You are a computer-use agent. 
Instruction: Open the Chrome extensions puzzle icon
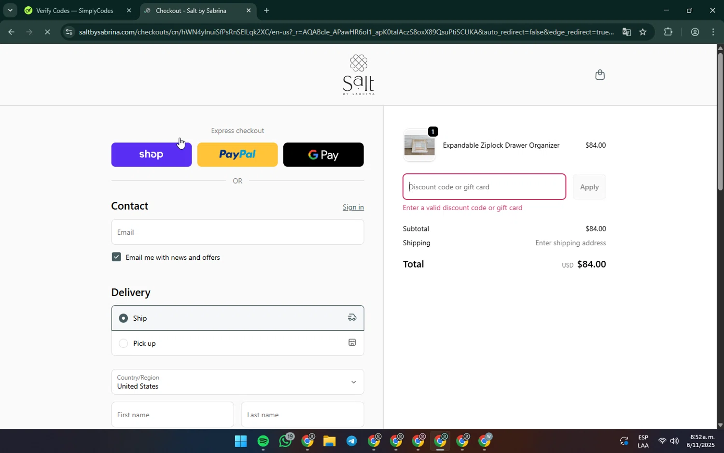(668, 32)
